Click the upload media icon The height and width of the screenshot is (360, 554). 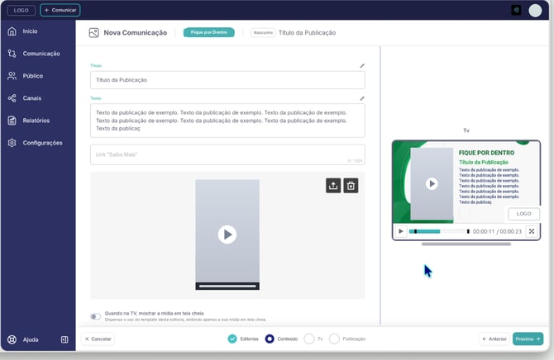click(x=333, y=186)
